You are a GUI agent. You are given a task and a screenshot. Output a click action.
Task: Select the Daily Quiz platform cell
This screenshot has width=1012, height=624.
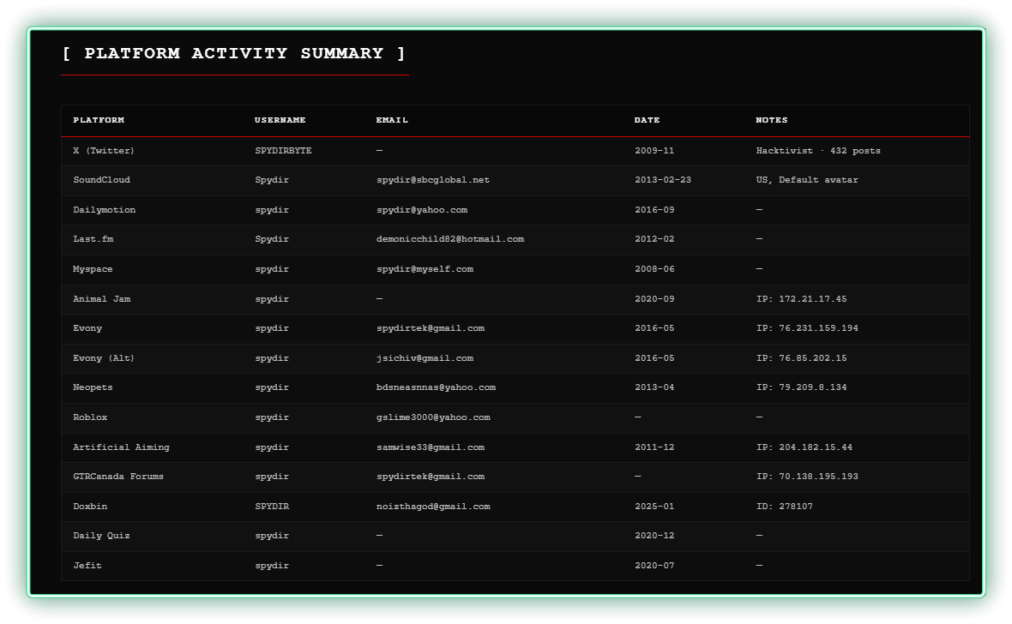pyautogui.click(x=101, y=536)
